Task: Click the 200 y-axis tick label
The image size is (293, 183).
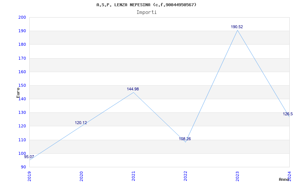Action: 22,17
